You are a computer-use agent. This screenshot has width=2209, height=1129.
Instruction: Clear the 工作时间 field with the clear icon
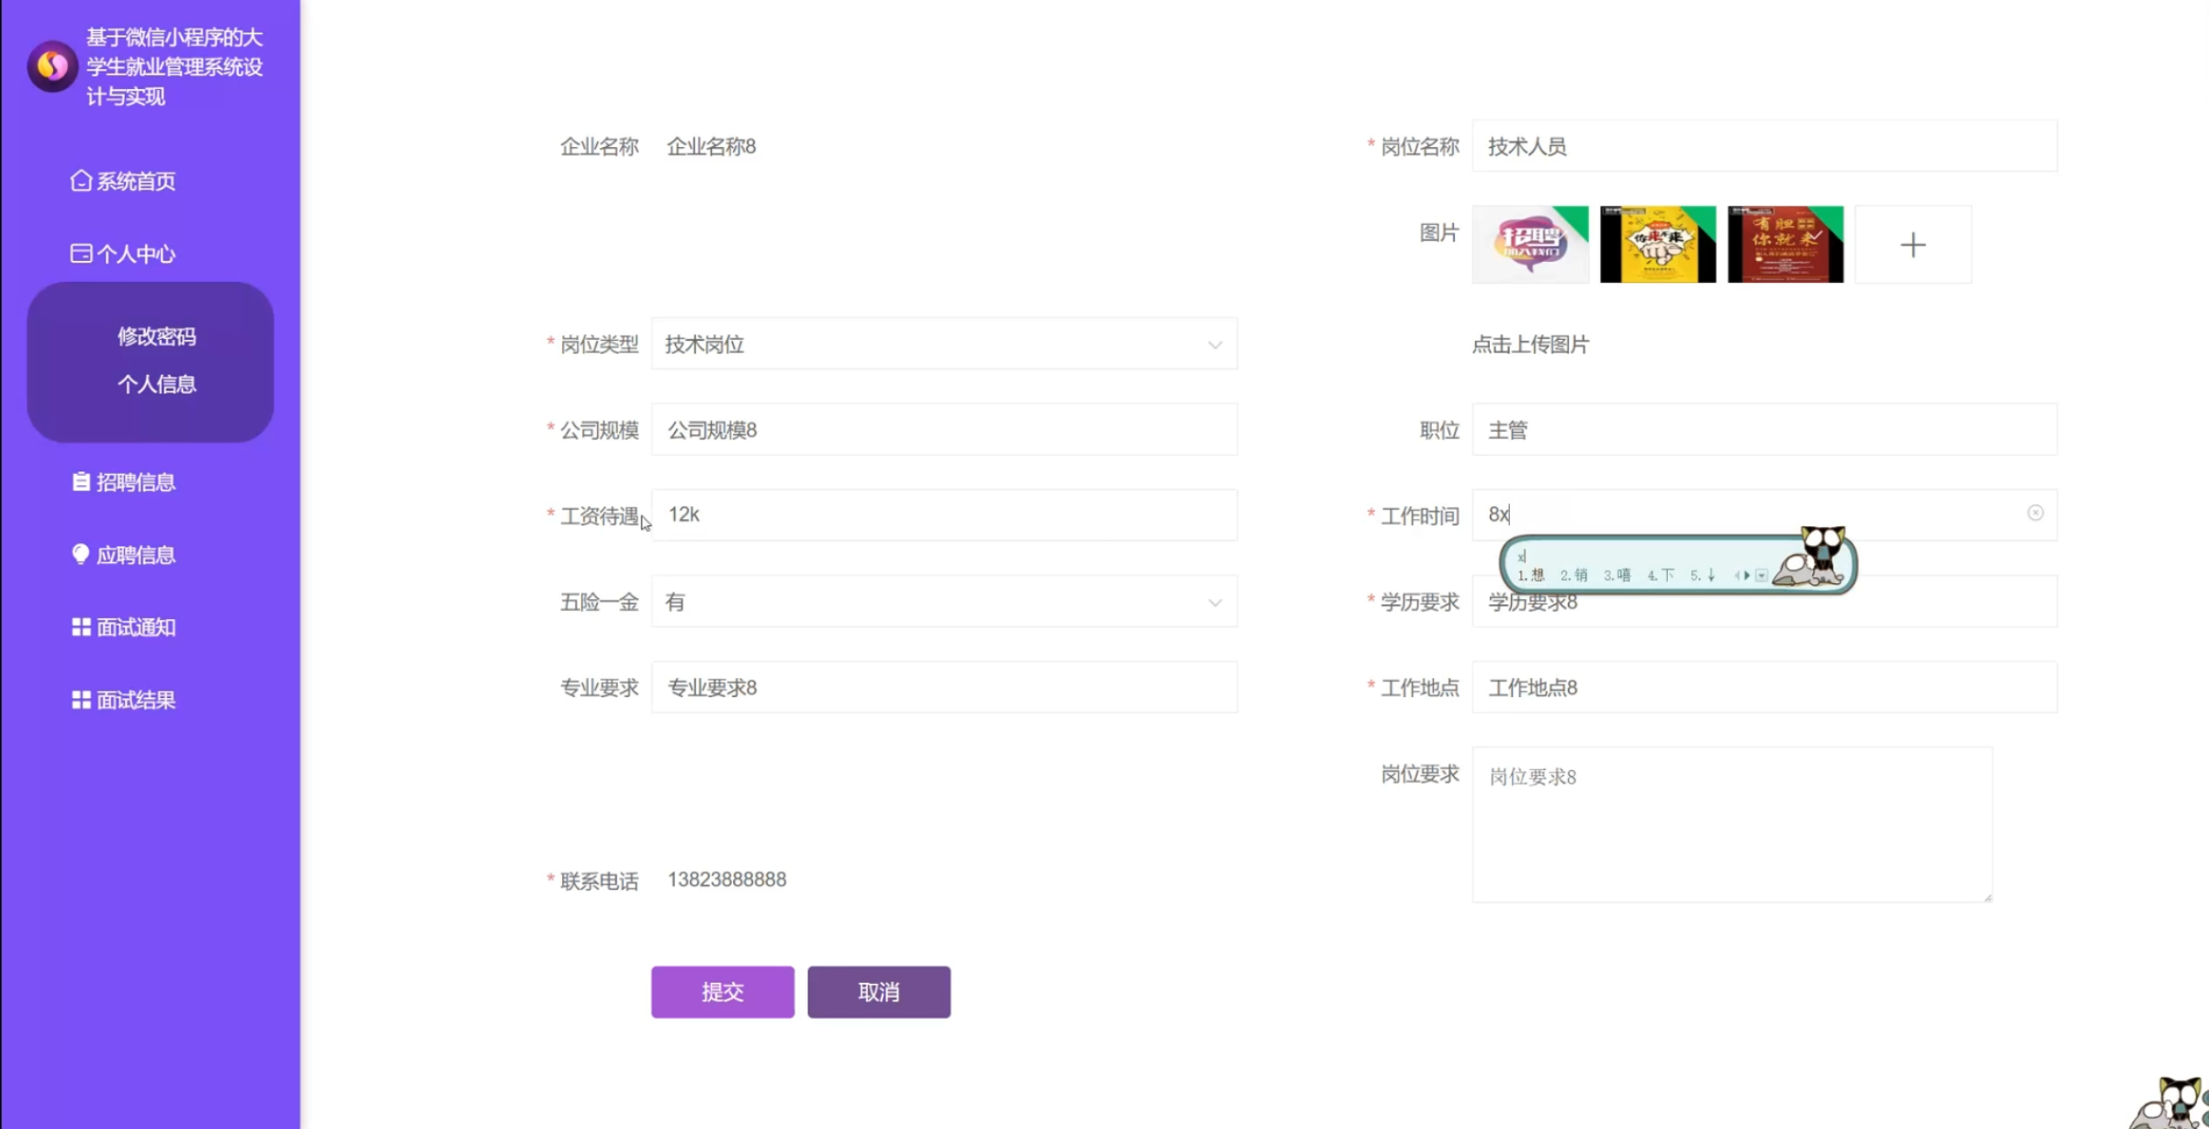pyautogui.click(x=2035, y=513)
